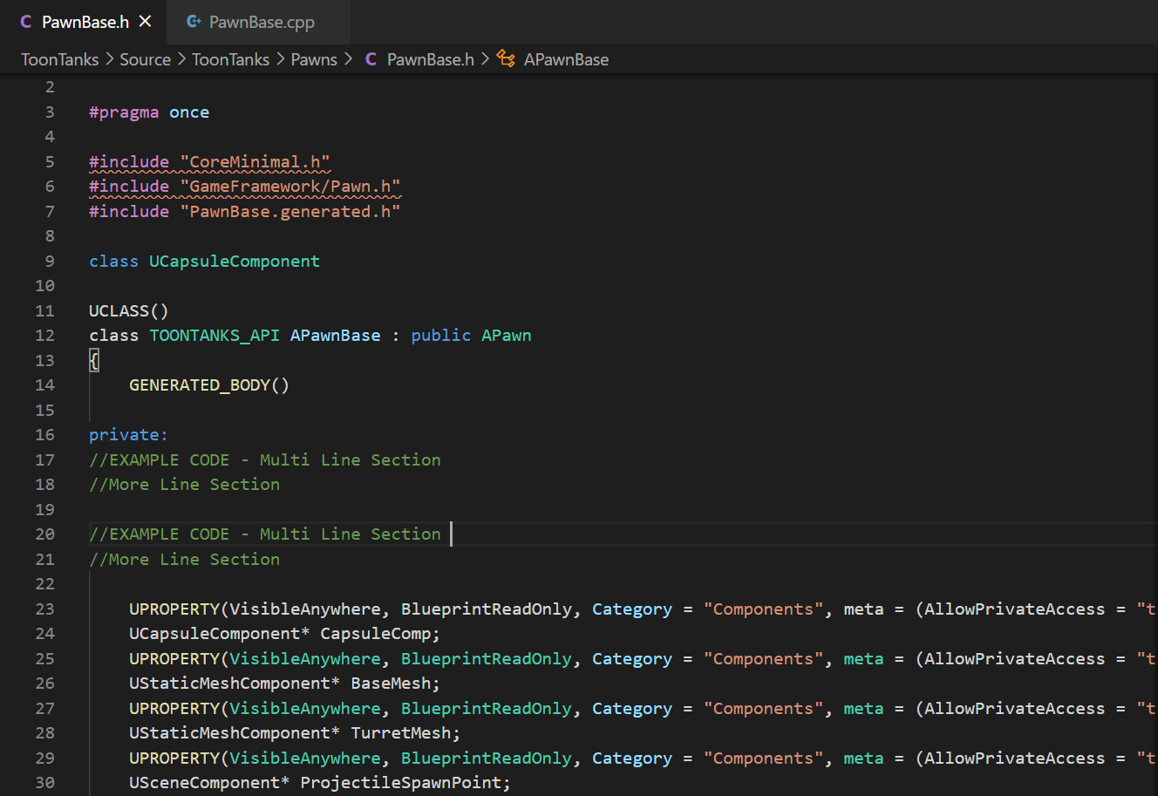Click the C icon beside PawnBase.h in breadcrumbs
The image size is (1158, 796).
pos(371,59)
